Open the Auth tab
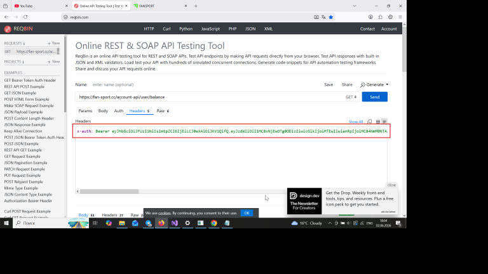This screenshot has height=274, width=488. pos(119,111)
